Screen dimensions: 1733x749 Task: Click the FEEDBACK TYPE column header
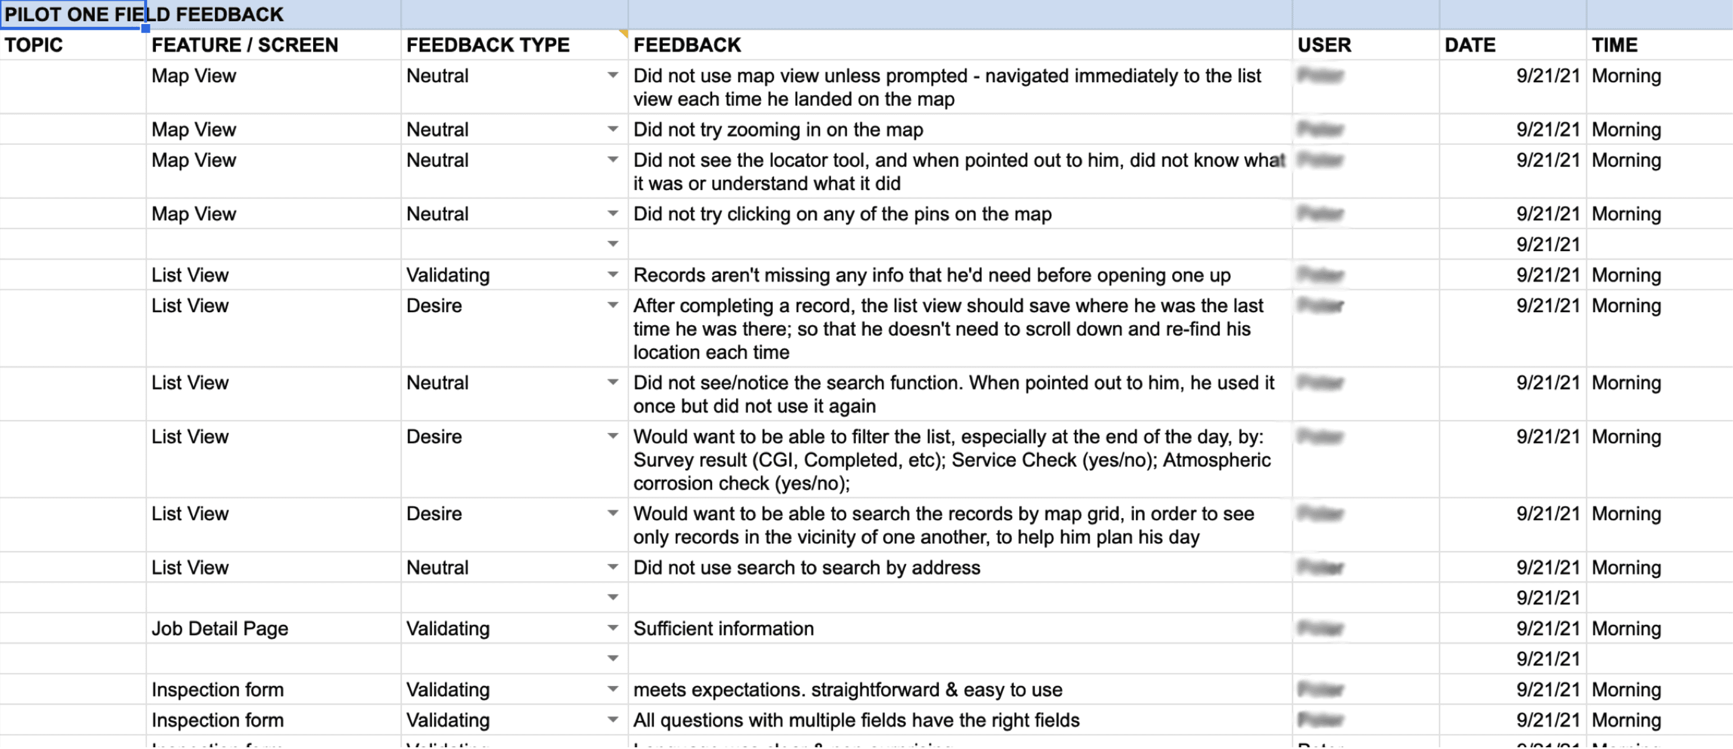coord(514,45)
